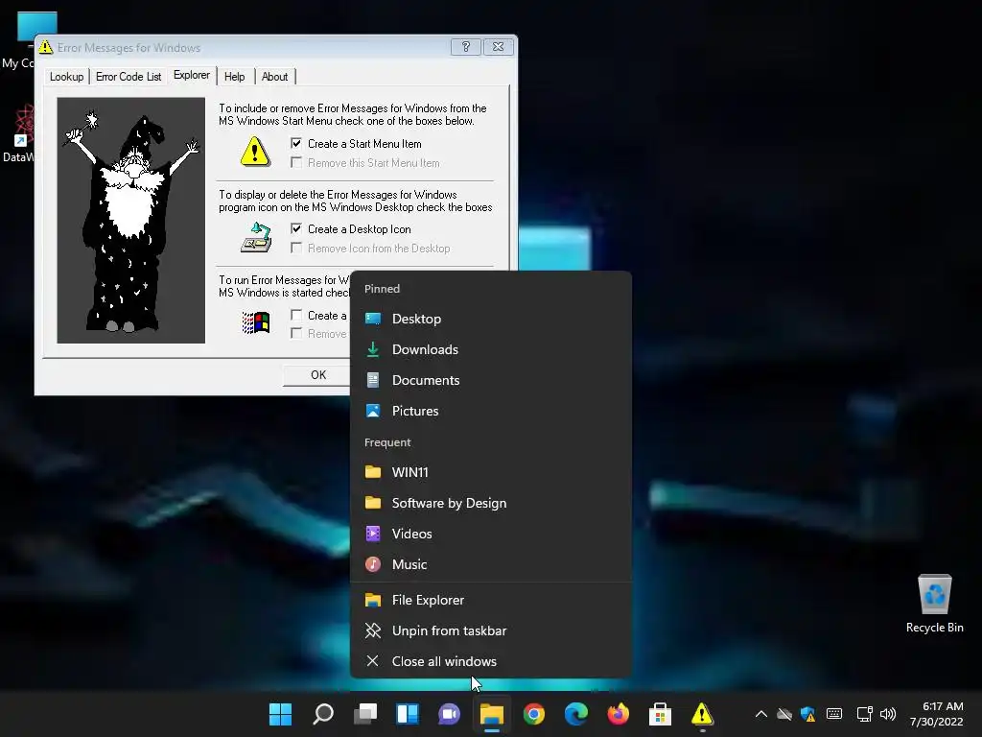Launch Google Chrome from the taskbar

coord(533,714)
